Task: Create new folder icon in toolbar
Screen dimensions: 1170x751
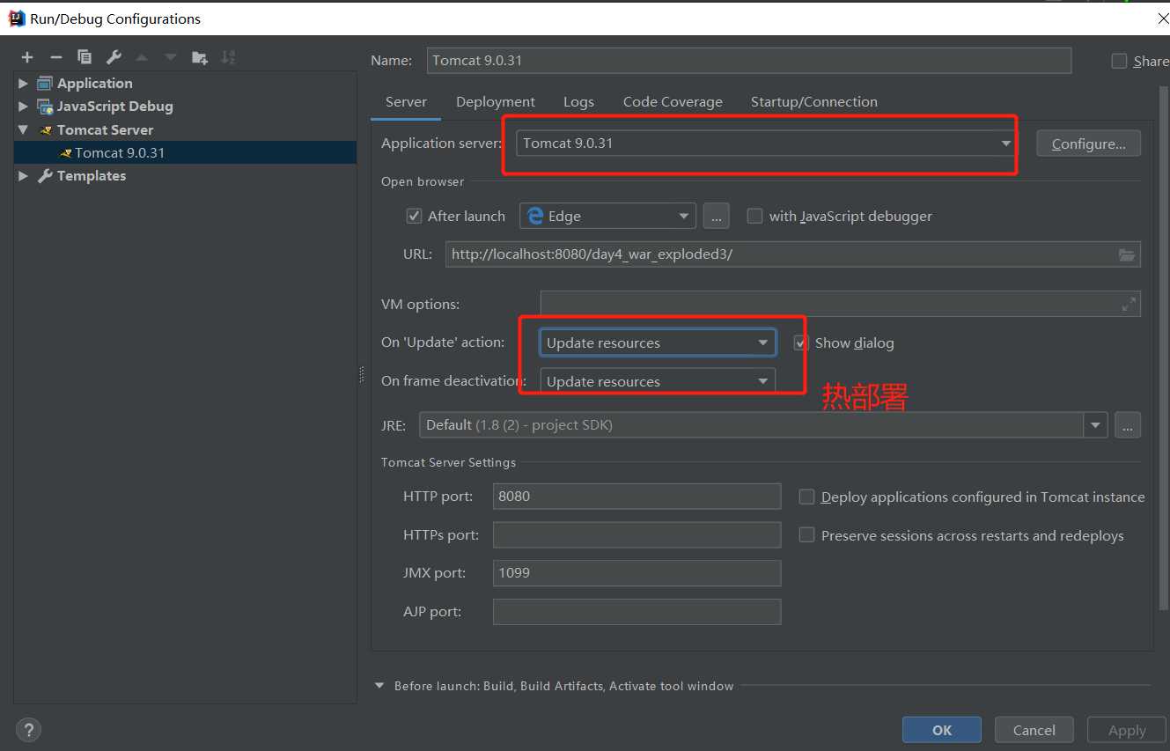Action: pyautogui.click(x=200, y=57)
